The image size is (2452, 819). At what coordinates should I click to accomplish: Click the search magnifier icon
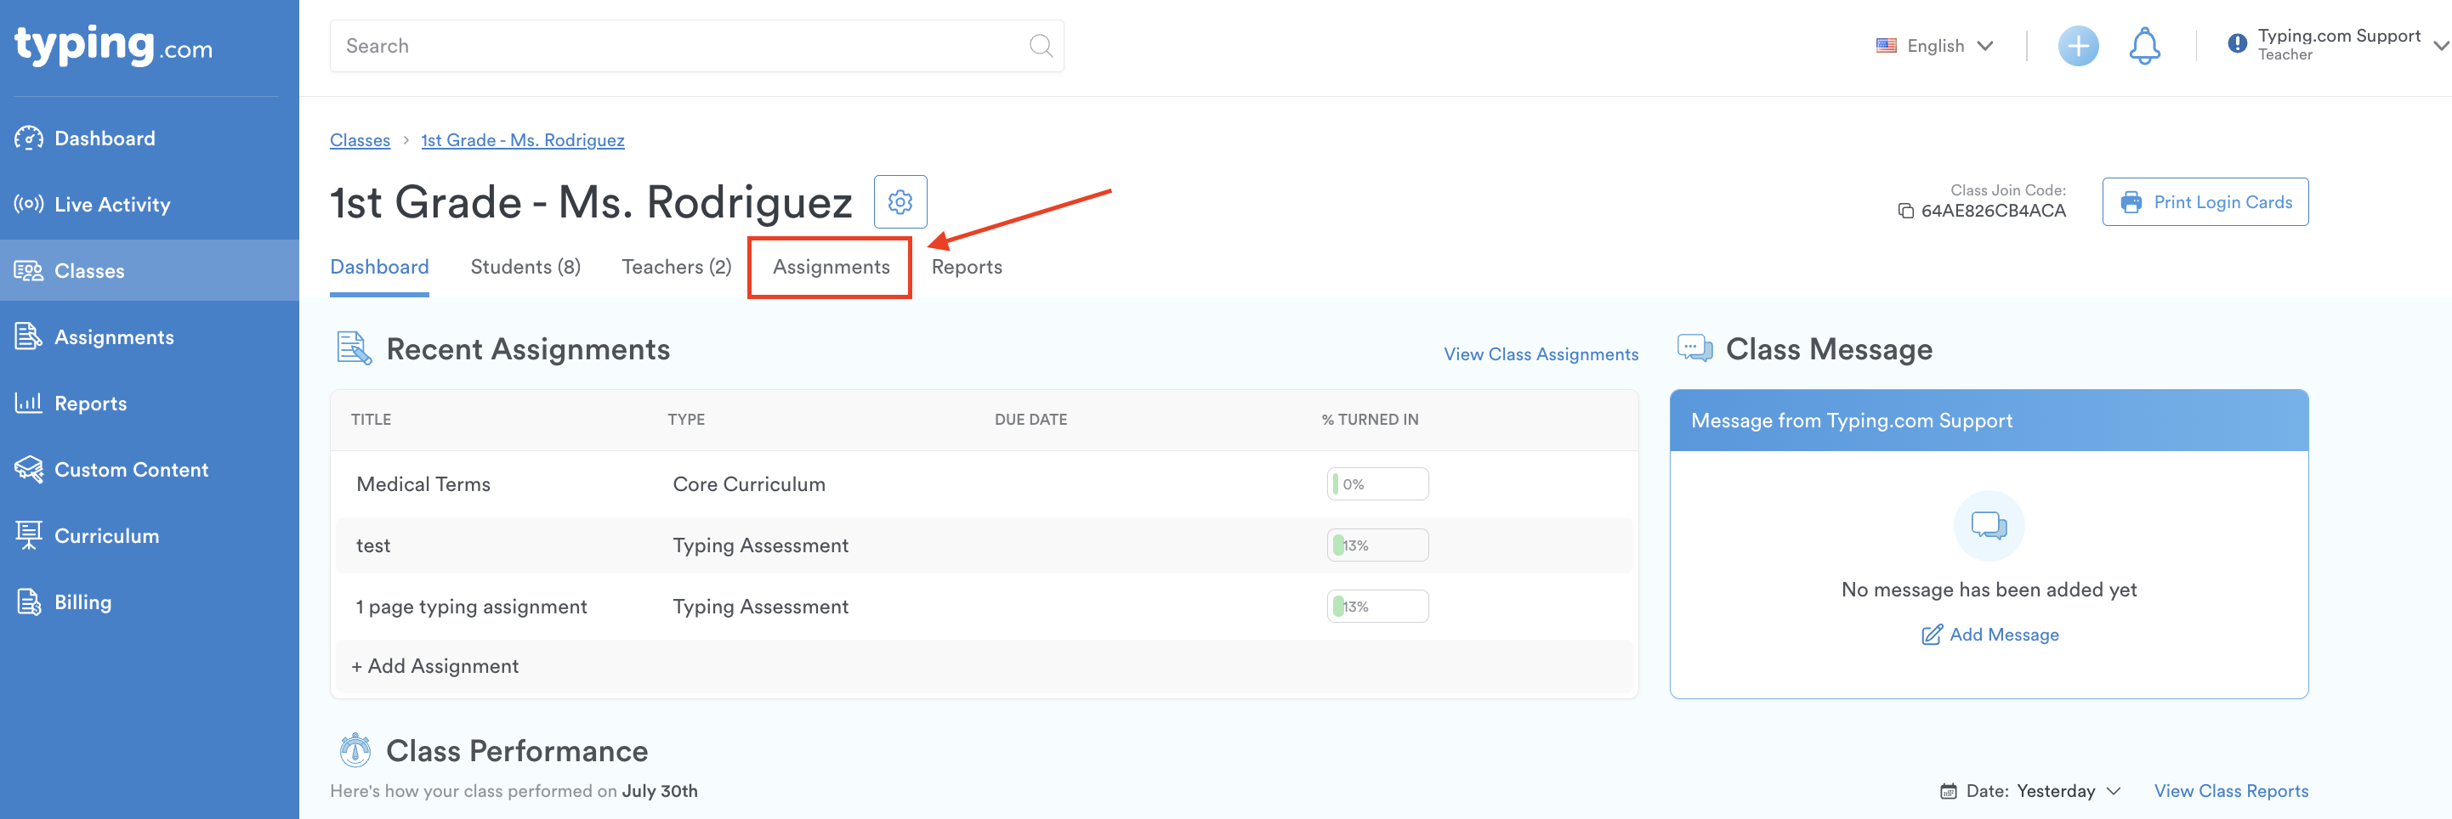pyautogui.click(x=1041, y=46)
